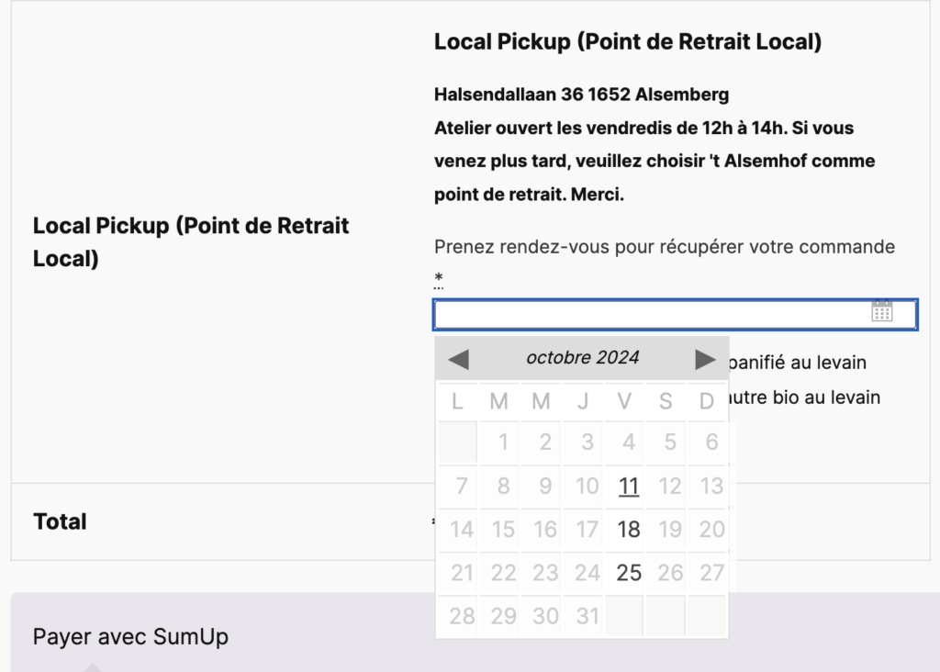This screenshot has width=940, height=672.
Task: Click disabled date 31 in calendar
Action: coord(587,616)
